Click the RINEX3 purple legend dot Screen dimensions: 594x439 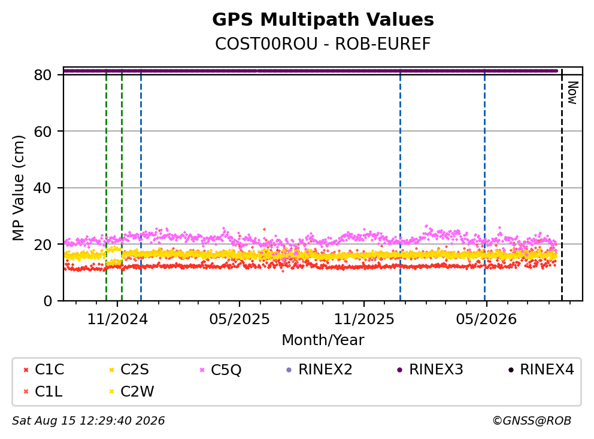pyautogui.click(x=399, y=370)
